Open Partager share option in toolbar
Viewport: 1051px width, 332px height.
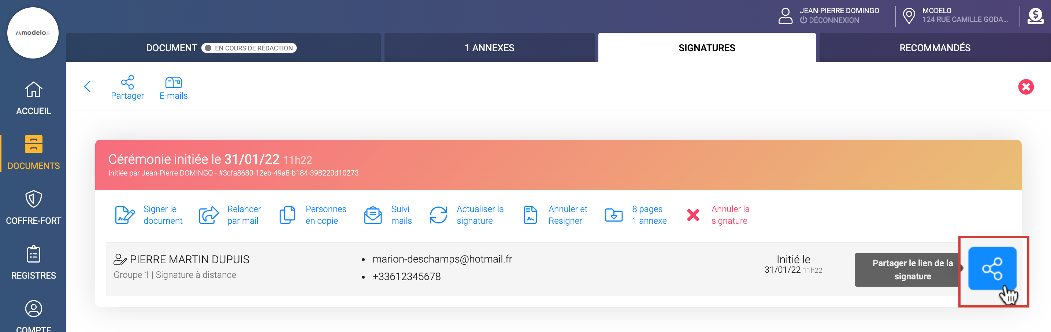pyautogui.click(x=127, y=88)
